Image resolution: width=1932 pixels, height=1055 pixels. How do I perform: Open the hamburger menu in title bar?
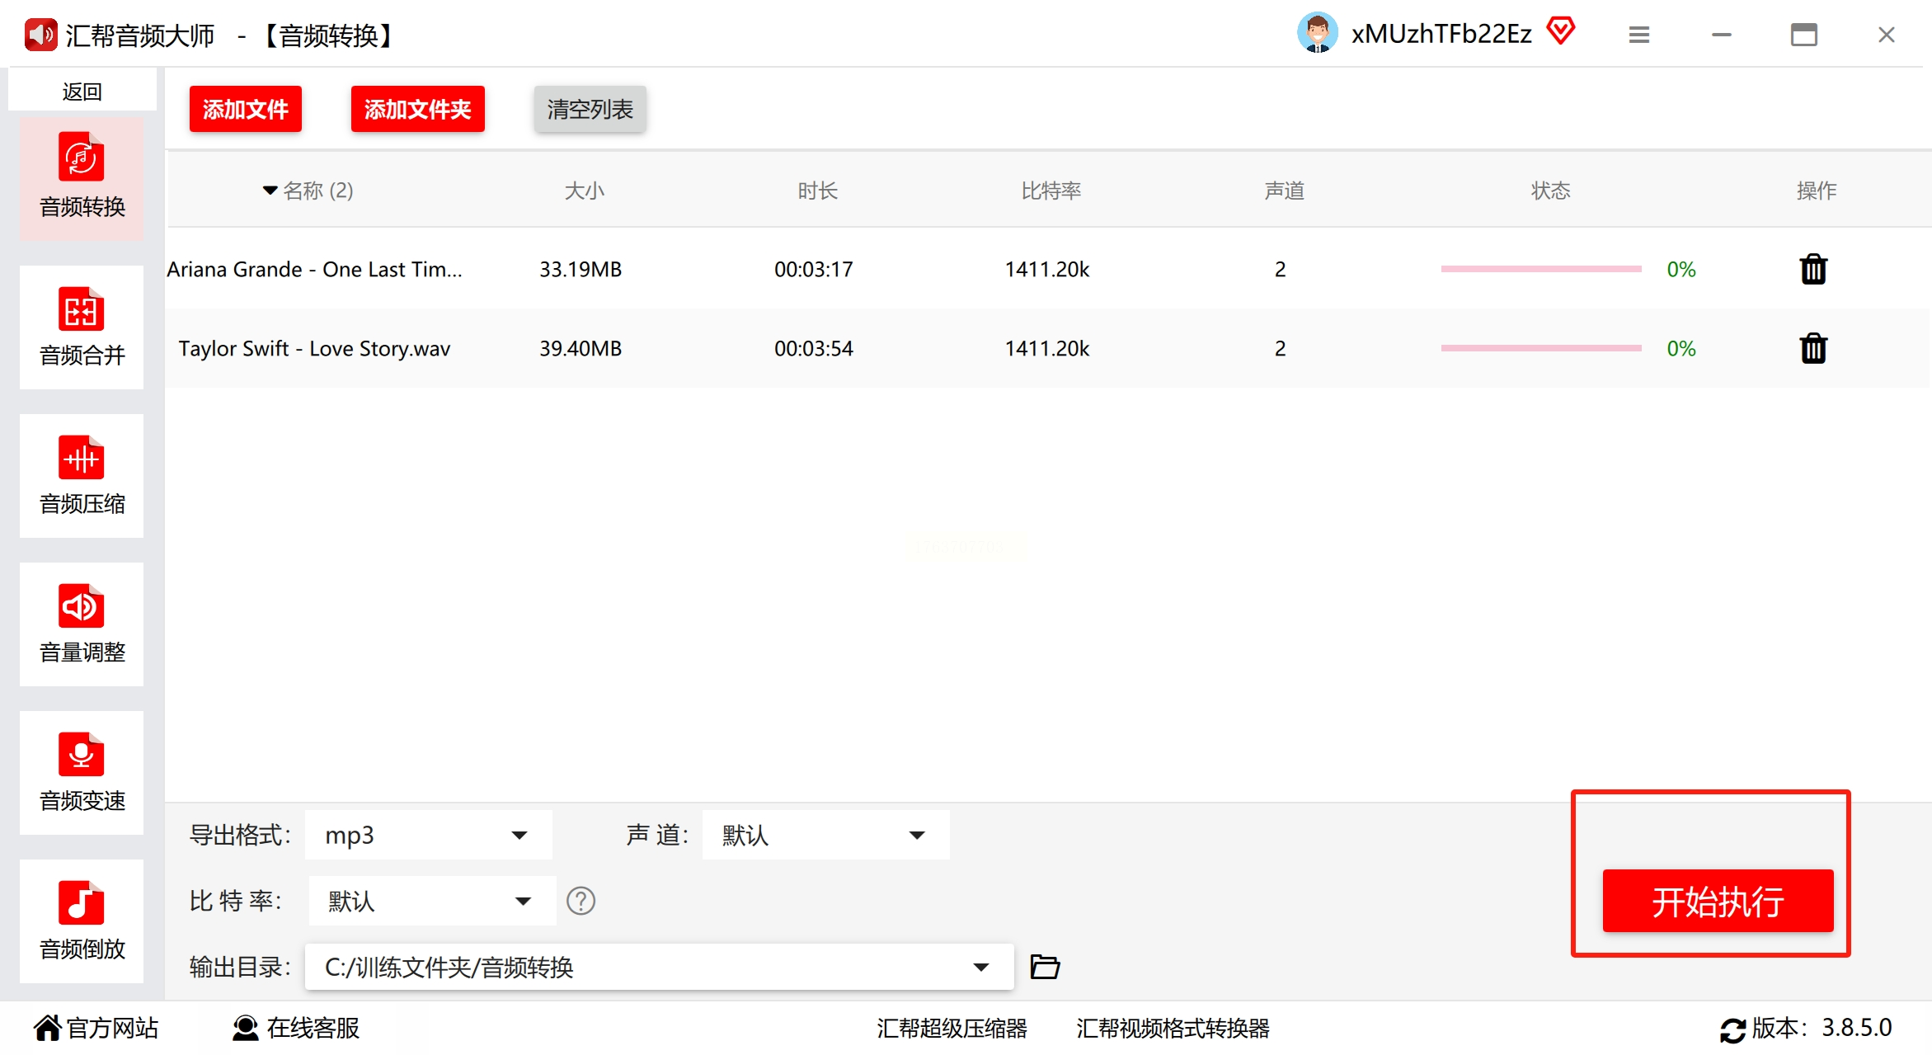click(1638, 35)
